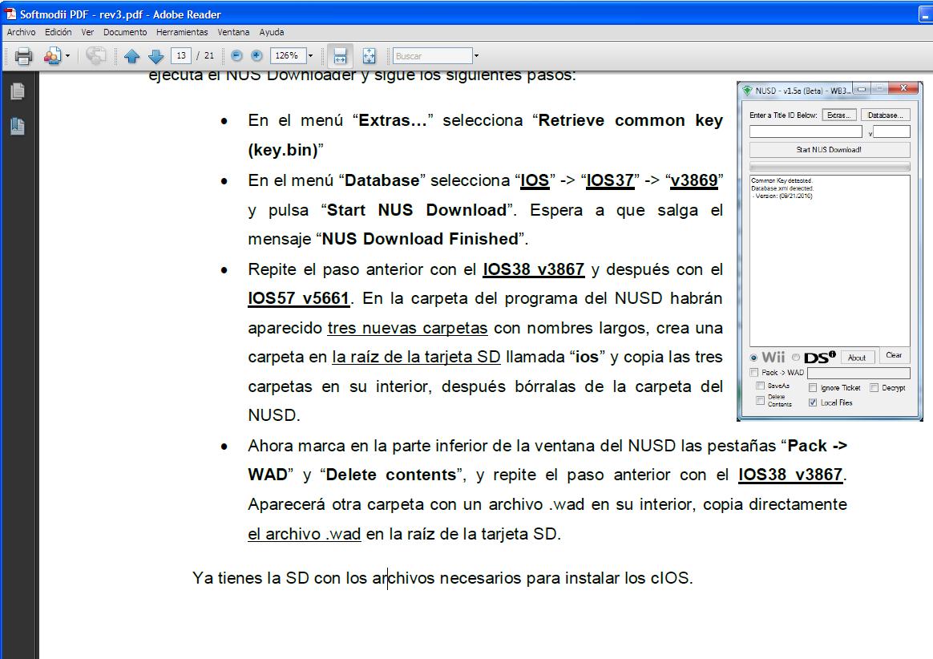Check the Delete Contents checkbox

pos(760,401)
